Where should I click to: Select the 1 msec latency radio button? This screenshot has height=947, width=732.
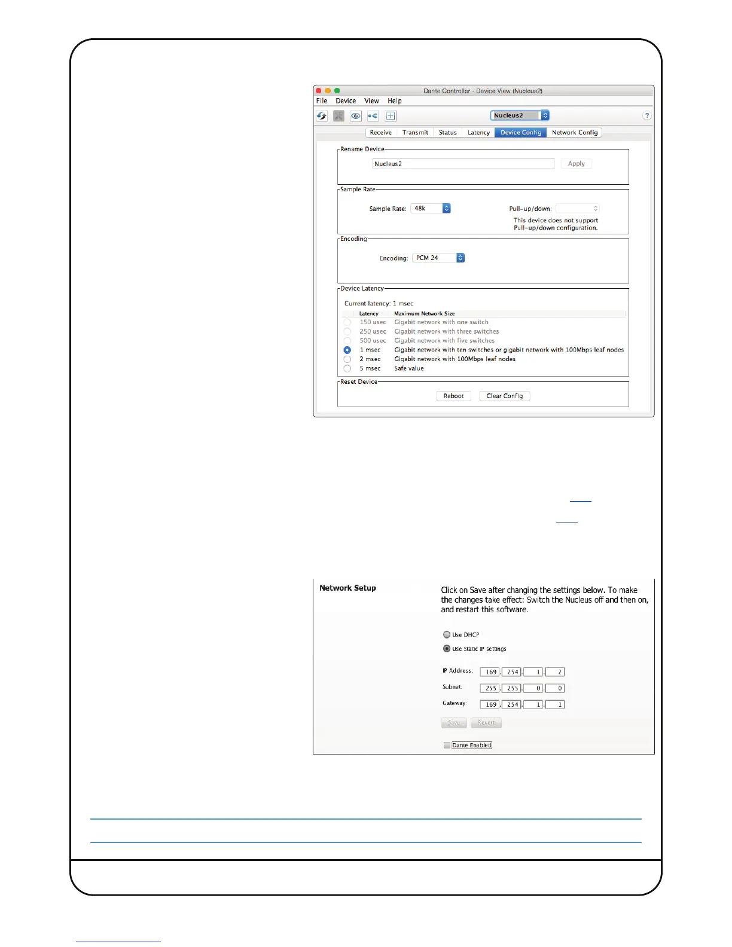pyautogui.click(x=347, y=350)
